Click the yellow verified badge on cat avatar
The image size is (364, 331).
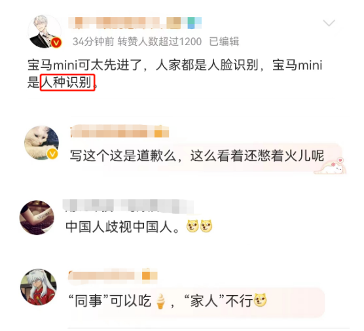tap(52, 154)
